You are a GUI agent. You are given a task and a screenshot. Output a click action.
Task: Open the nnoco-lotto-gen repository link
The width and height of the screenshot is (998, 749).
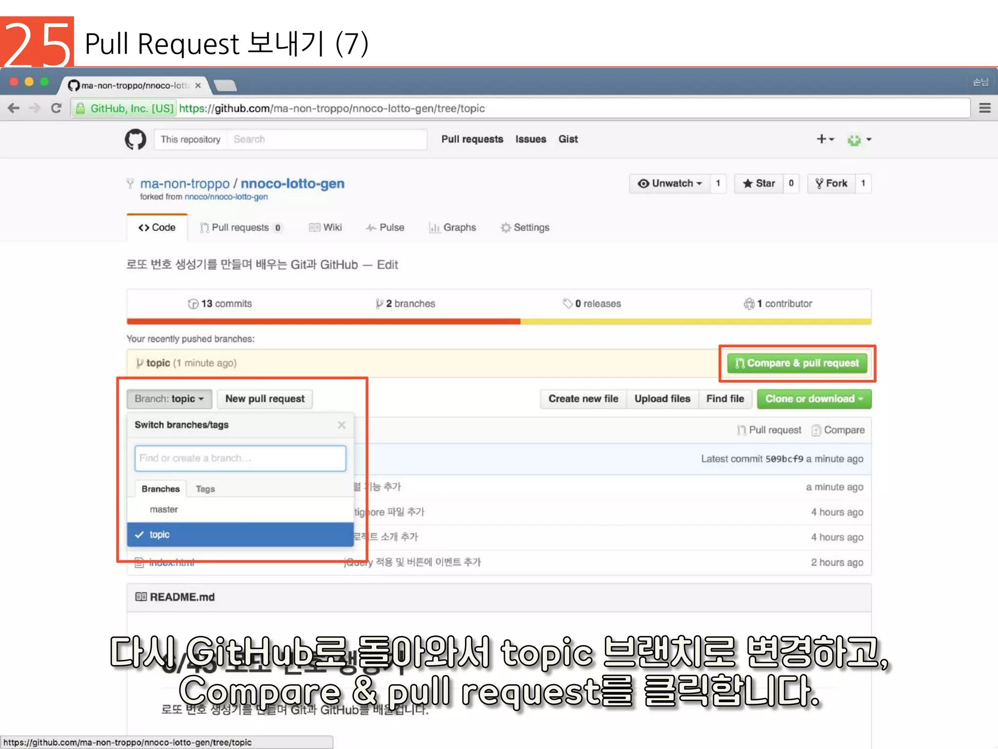pos(292,184)
